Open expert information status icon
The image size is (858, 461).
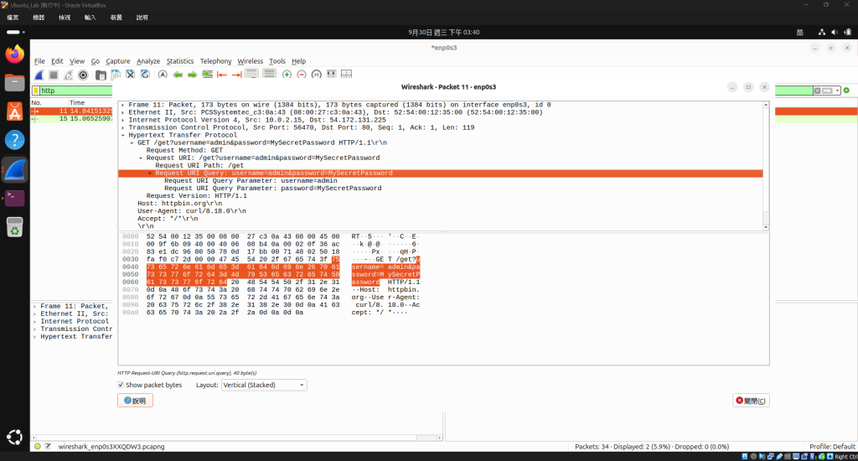pyautogui.click(x=37, y=446)
